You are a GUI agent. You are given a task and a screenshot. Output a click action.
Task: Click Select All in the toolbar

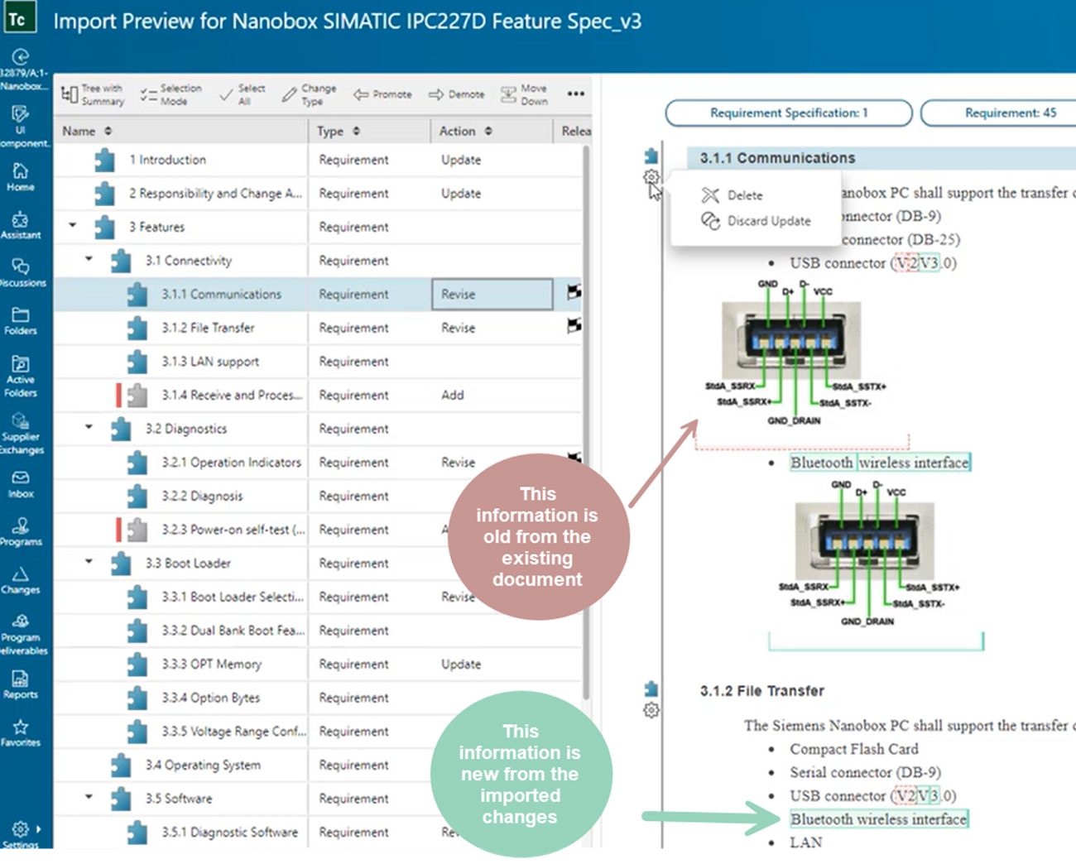click(x=242, y=94)
